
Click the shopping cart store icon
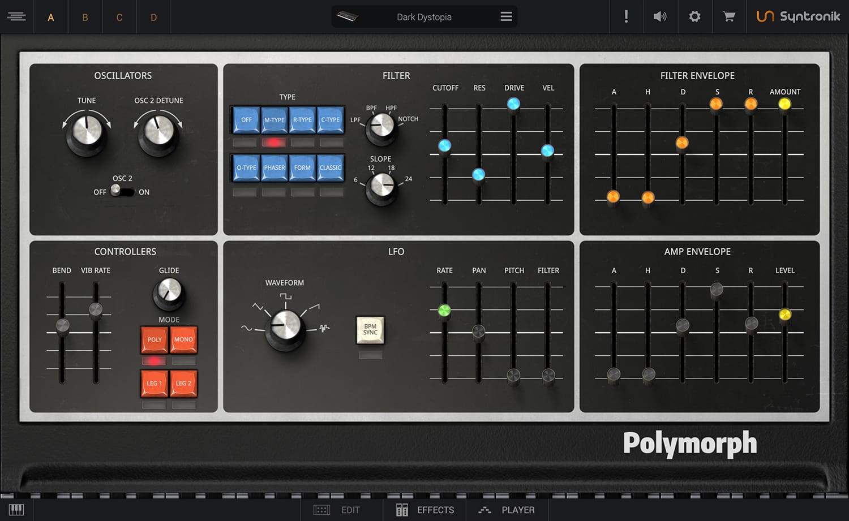pos(729,17)
